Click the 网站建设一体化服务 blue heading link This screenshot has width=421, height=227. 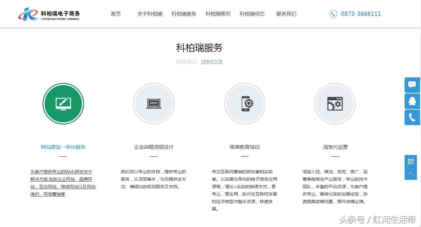point(63,147)
